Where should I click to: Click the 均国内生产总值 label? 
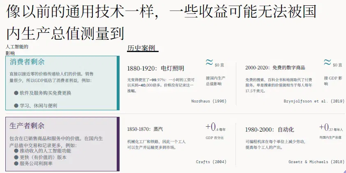pyautogui.click(x=330, y=137)
